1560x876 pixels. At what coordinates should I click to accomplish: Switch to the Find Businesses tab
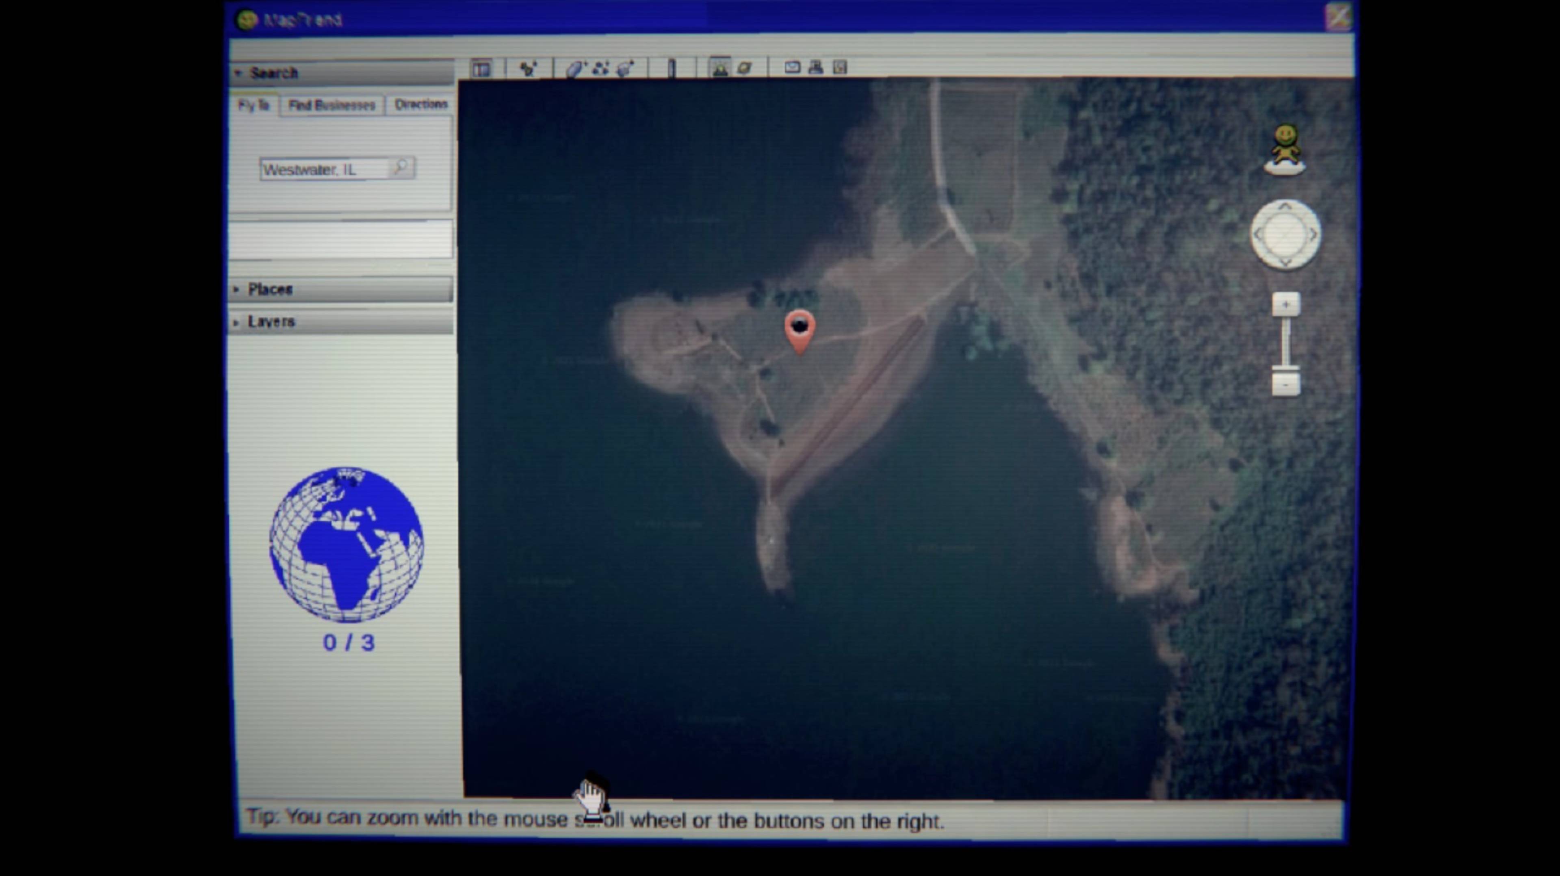[x=332, y=105]
